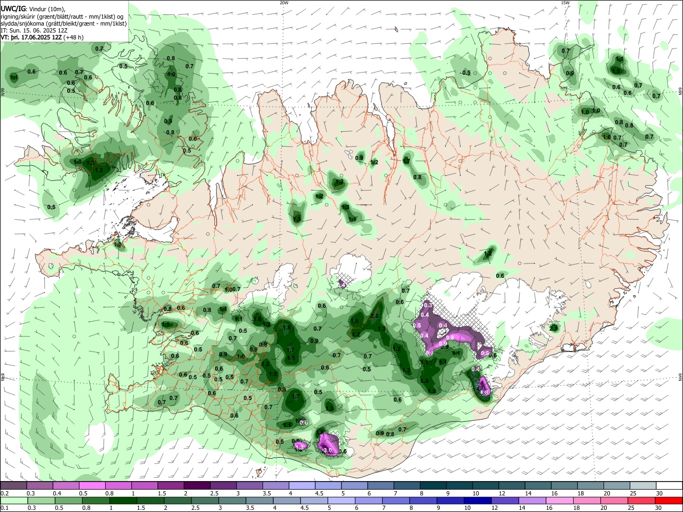Click the bright red rain swatch at 30

coord(668,500)
